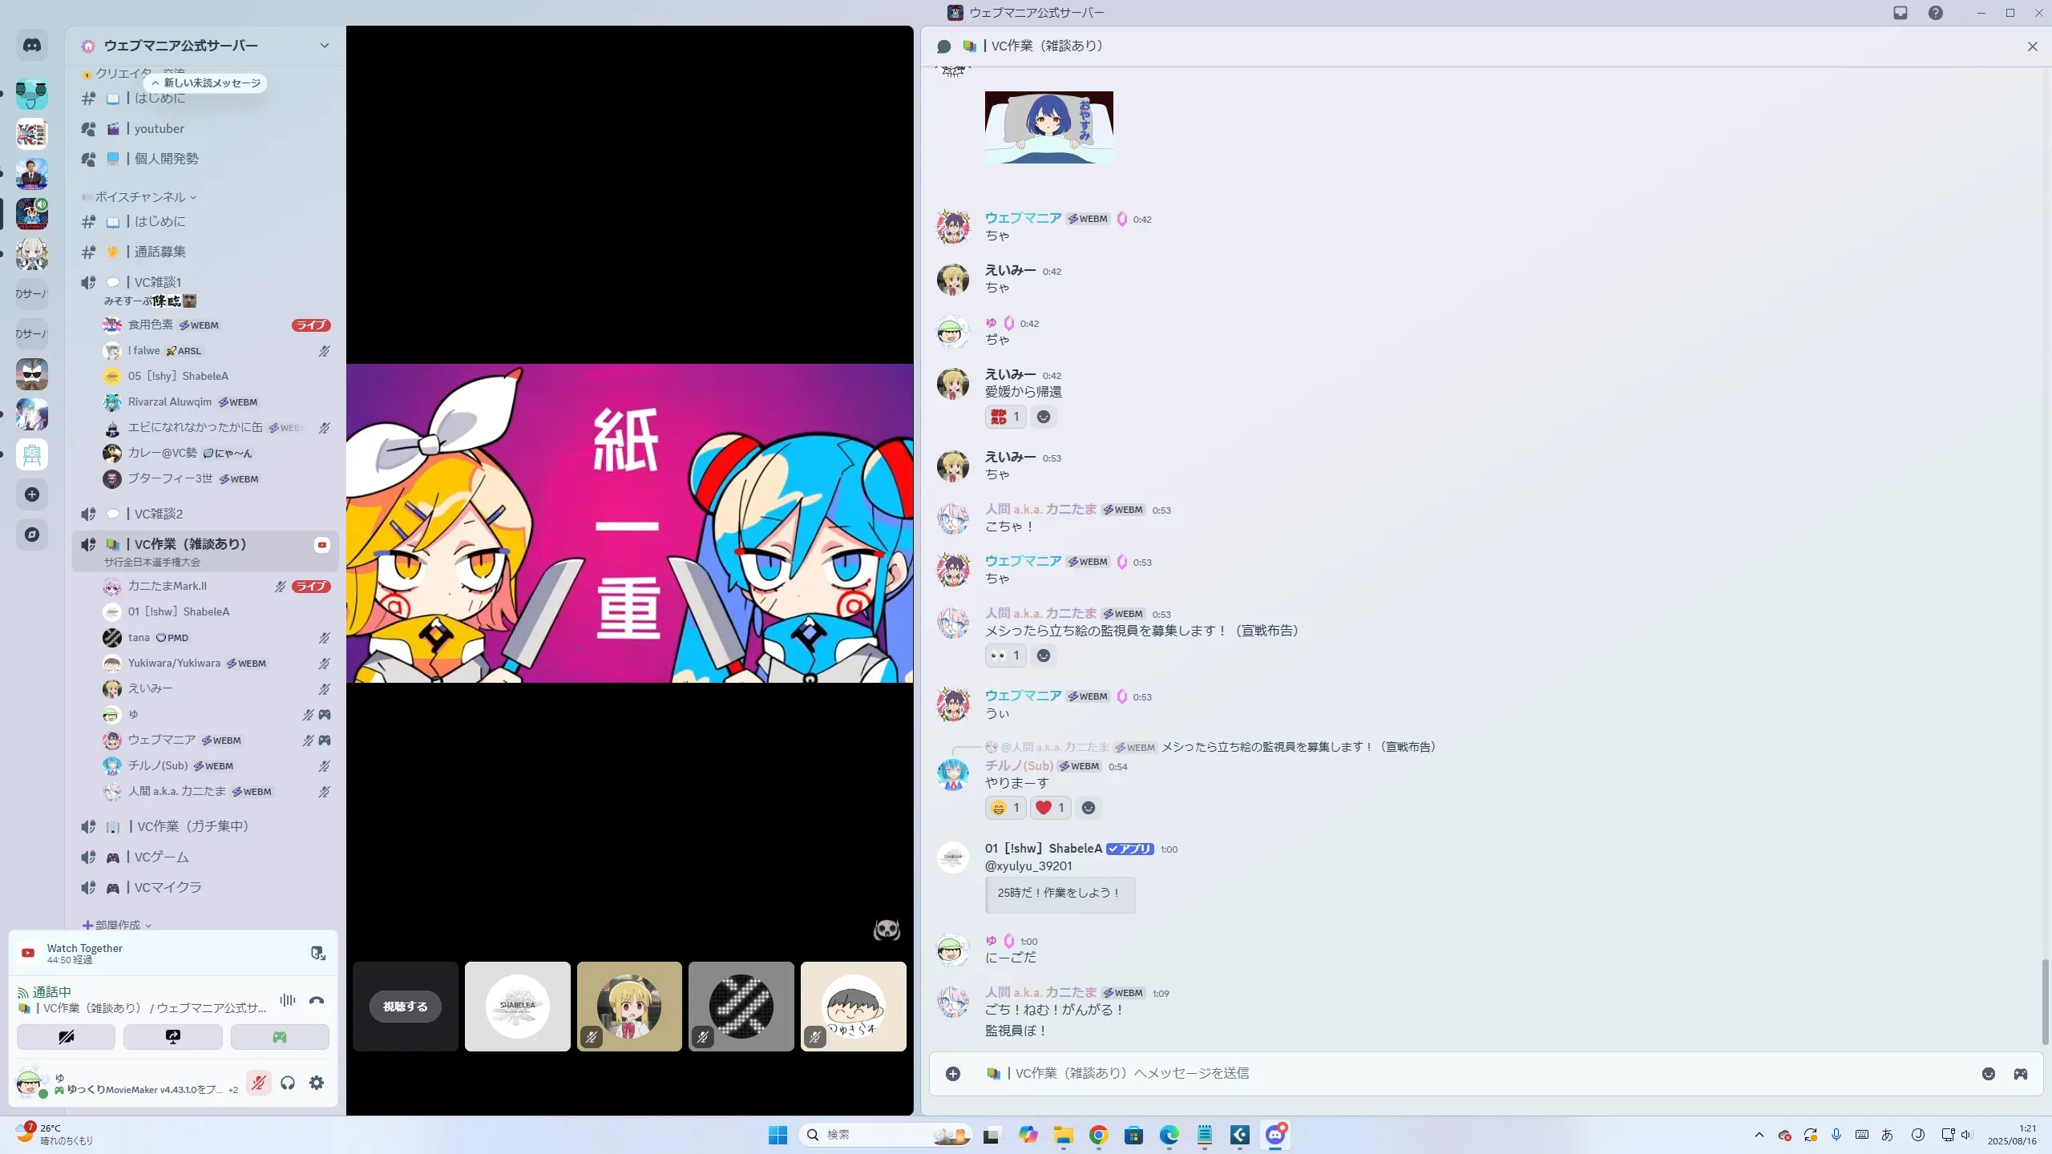This screenshot has width=2052, height=1154.
Task: Open user settings gear icon
Action: pos(317,1083)
